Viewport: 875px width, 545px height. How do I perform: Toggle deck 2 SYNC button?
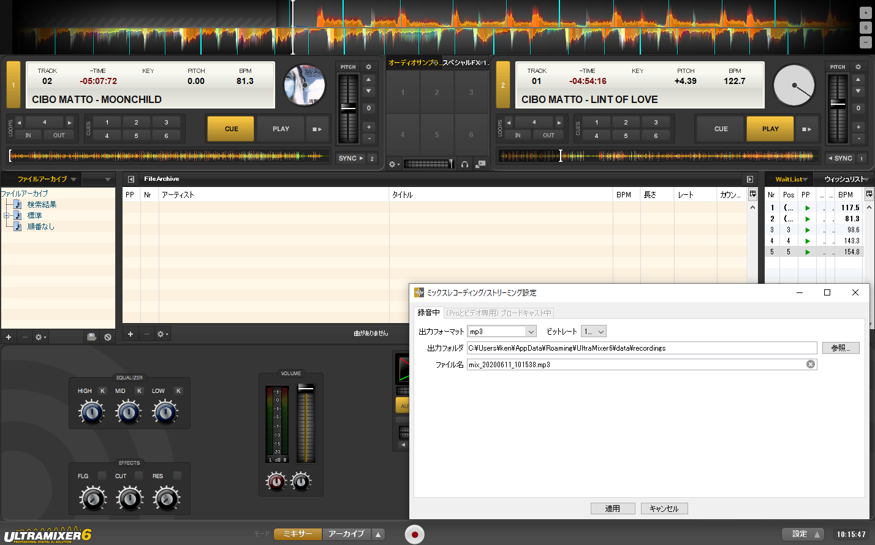tap(840, 158)
